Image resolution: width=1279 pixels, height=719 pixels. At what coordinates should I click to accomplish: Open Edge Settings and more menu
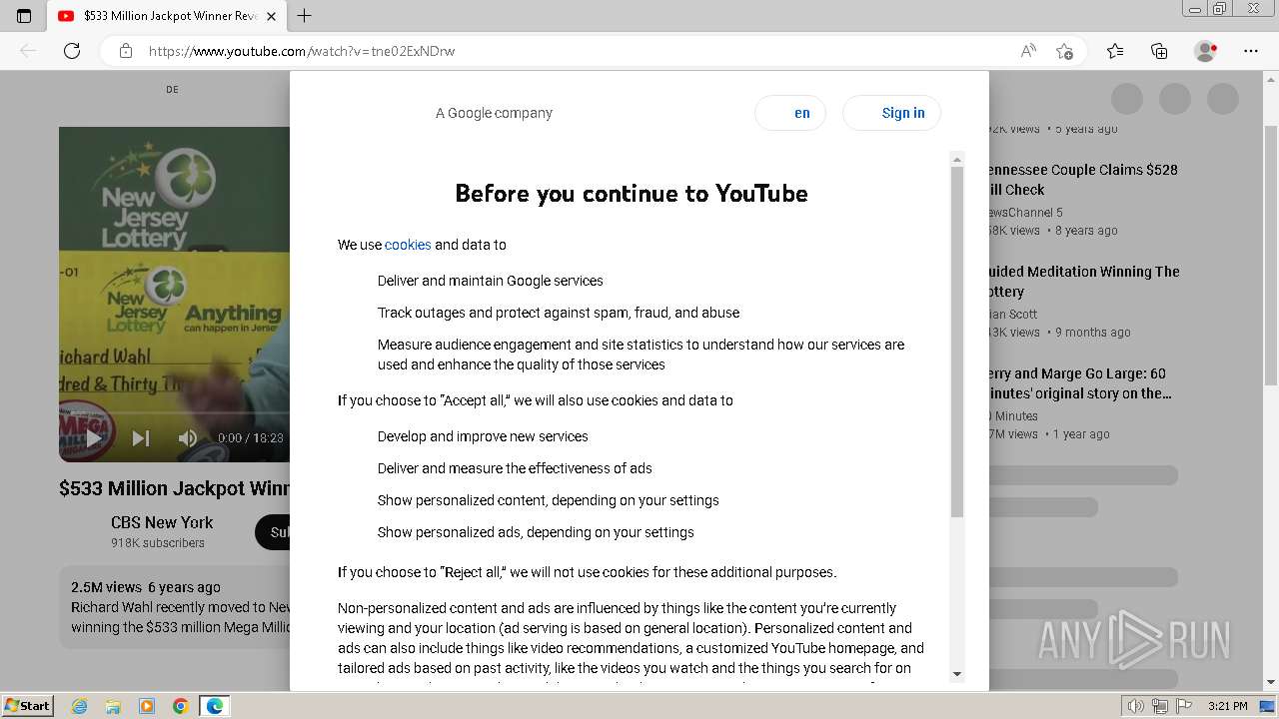1251,51
